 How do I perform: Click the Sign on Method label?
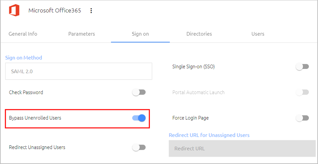tap(24, 58)
